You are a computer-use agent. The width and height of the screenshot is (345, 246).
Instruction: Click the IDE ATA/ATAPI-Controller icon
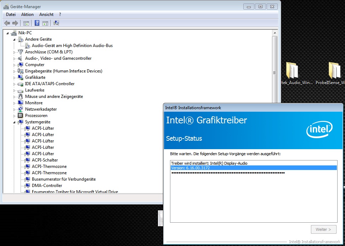click(x=21, y=84)
